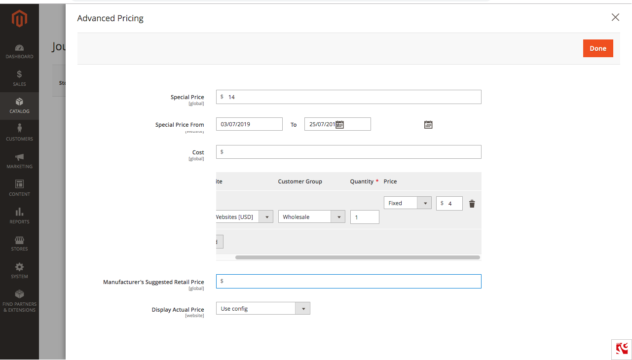This screenshot has height=360, width=632.
Task: Open the Display Actual Price dropdown
Action: tap(263, 309)
